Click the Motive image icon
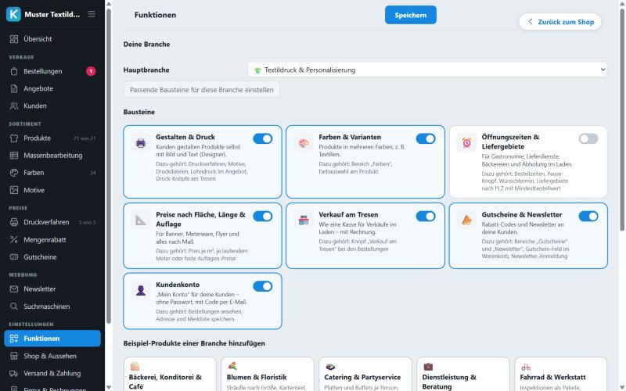The height and width of the screenshot is (391, 626). pyautogui.click(x=14, y=190)
